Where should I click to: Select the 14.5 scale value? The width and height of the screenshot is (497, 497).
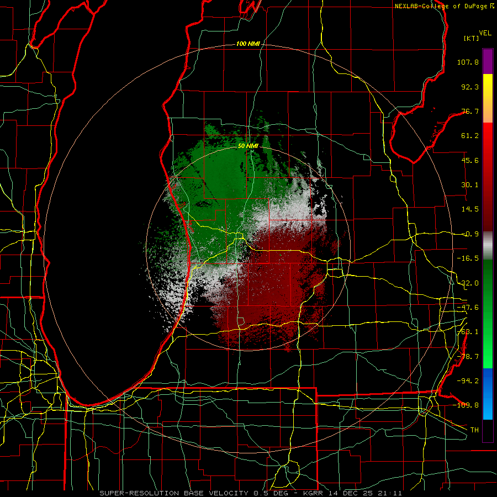[470, 209]
